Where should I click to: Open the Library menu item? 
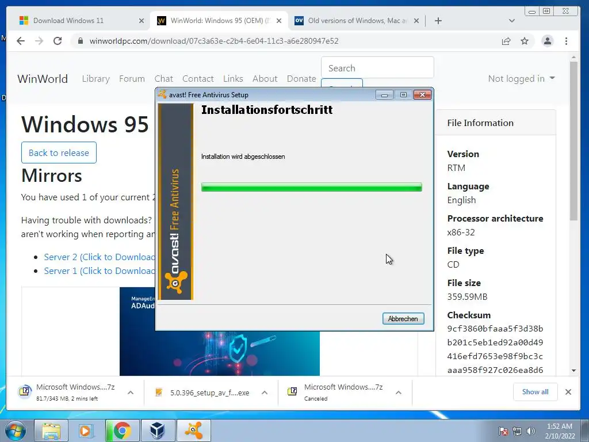click(x=96, y=78)
